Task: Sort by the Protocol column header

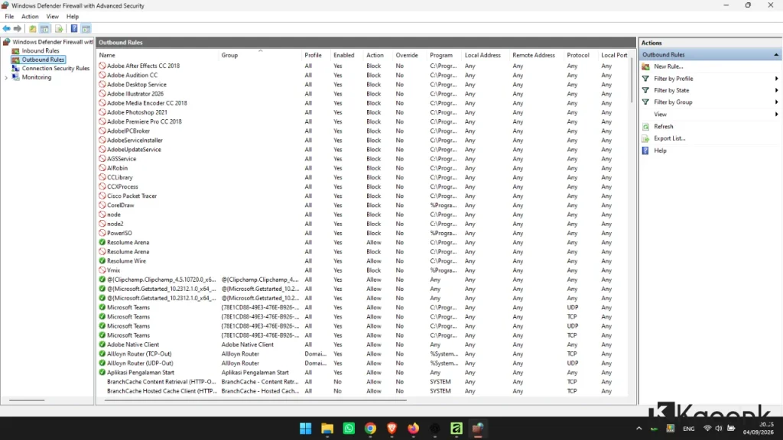Action: click(580, 55)
